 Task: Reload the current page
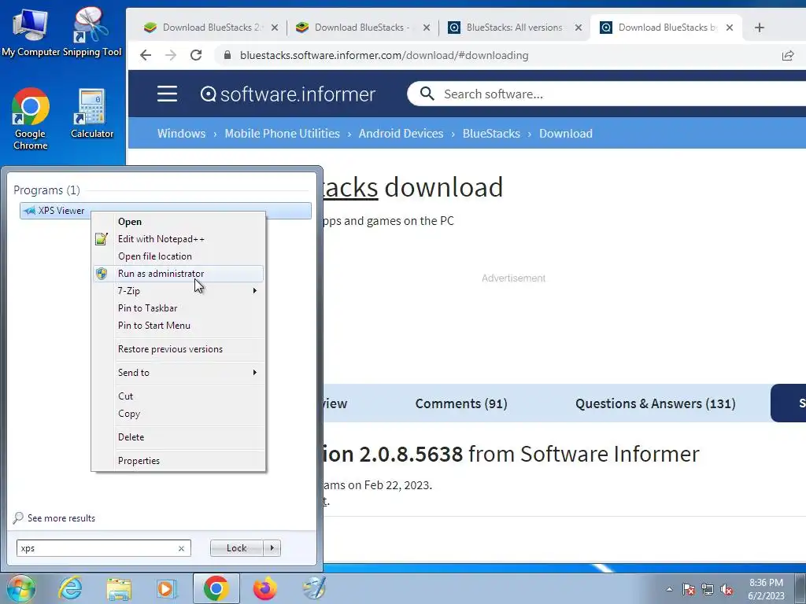click(196, 55)
